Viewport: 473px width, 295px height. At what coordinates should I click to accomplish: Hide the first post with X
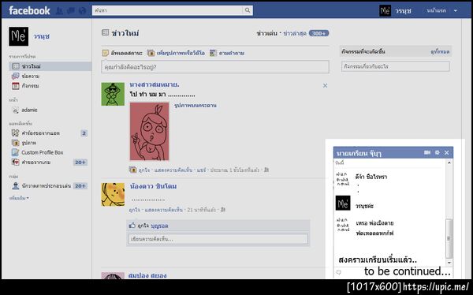point(325,86)
